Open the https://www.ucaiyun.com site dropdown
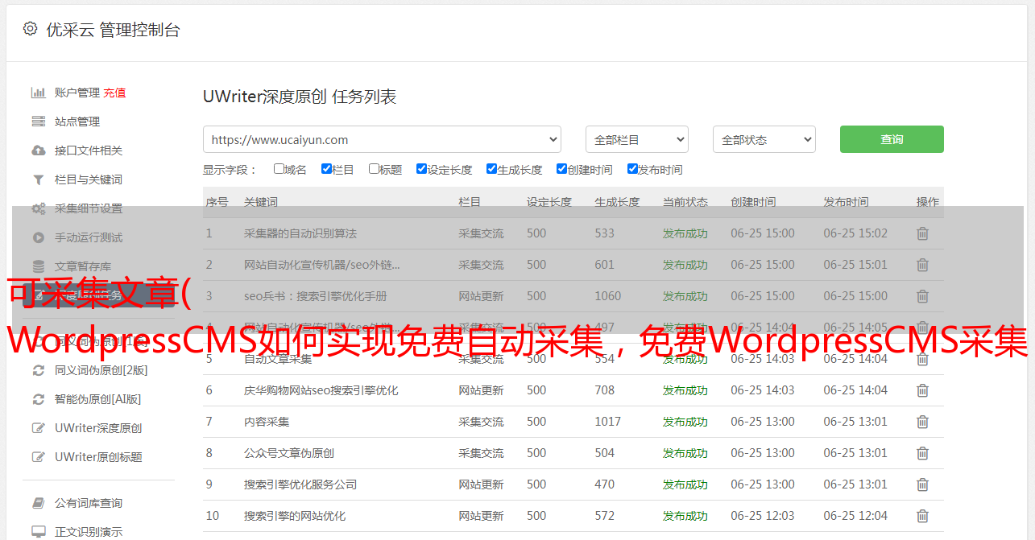 pos(382,139)
